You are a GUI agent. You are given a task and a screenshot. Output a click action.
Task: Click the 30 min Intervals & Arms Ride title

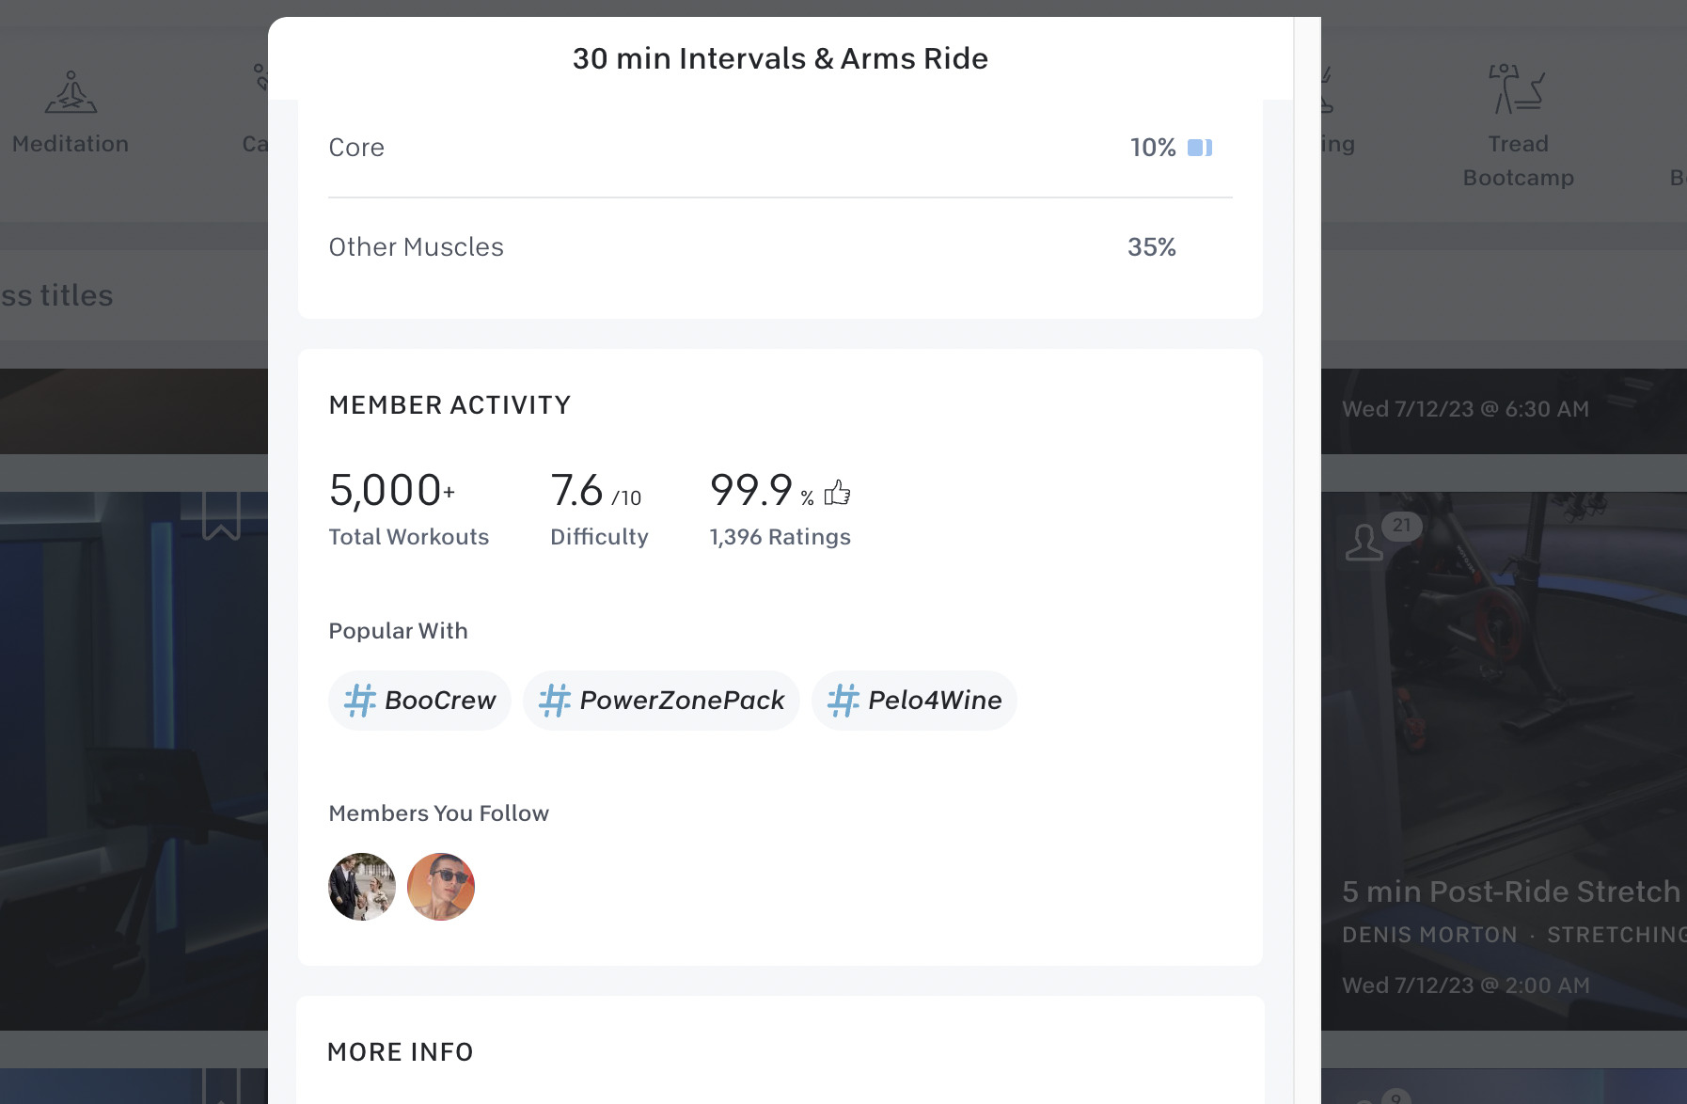click(x=780, y=58)
